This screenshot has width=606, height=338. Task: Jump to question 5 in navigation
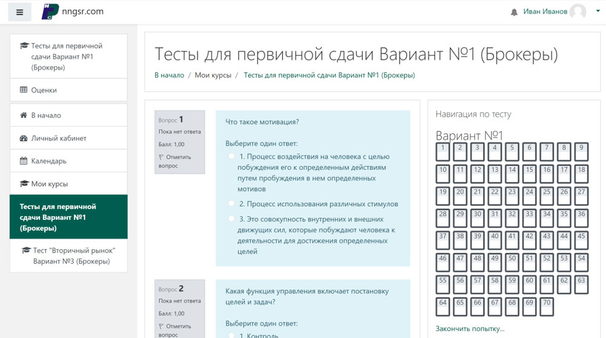(511, 152)
